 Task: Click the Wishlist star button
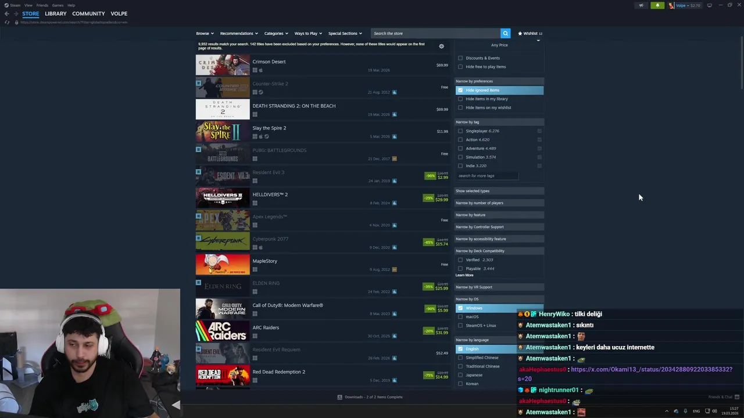point(530,33)
